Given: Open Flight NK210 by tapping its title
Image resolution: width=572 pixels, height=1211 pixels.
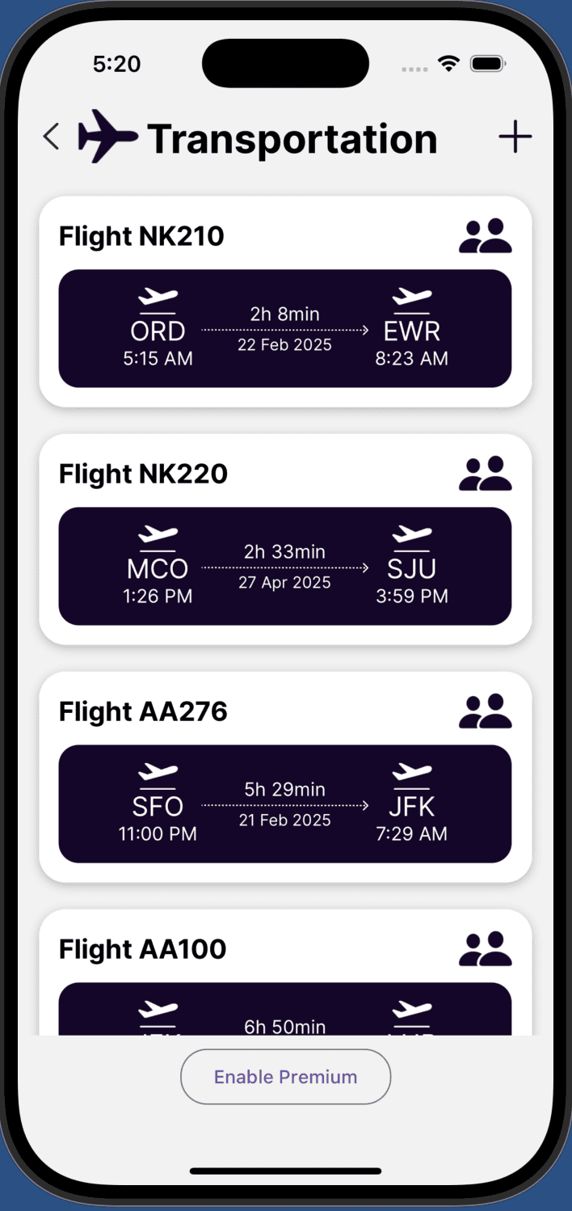Looking at the screenshot, I should click(x=141, y=235).
